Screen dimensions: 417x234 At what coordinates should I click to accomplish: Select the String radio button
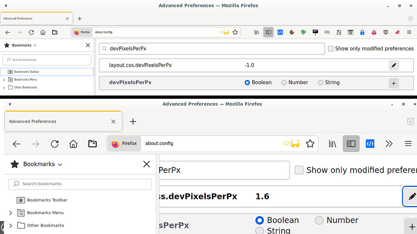pyautogui.click(x=320, y=82)
